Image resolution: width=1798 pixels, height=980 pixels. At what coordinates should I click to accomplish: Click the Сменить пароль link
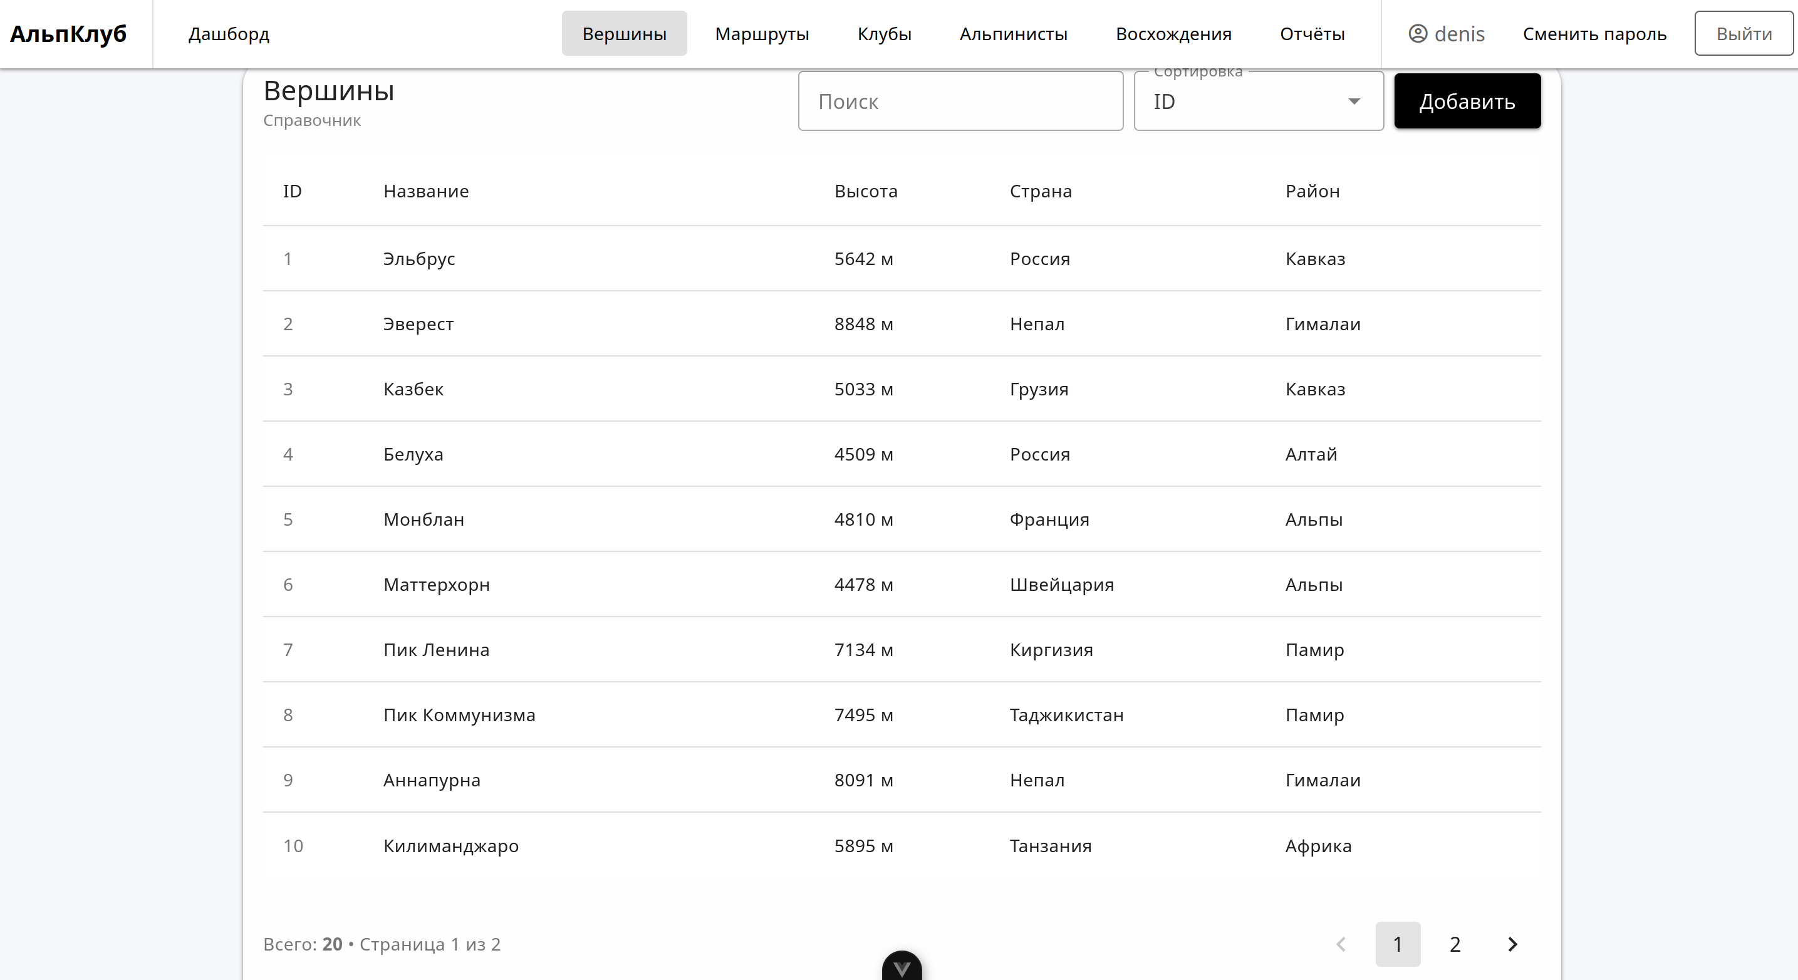1594,33
